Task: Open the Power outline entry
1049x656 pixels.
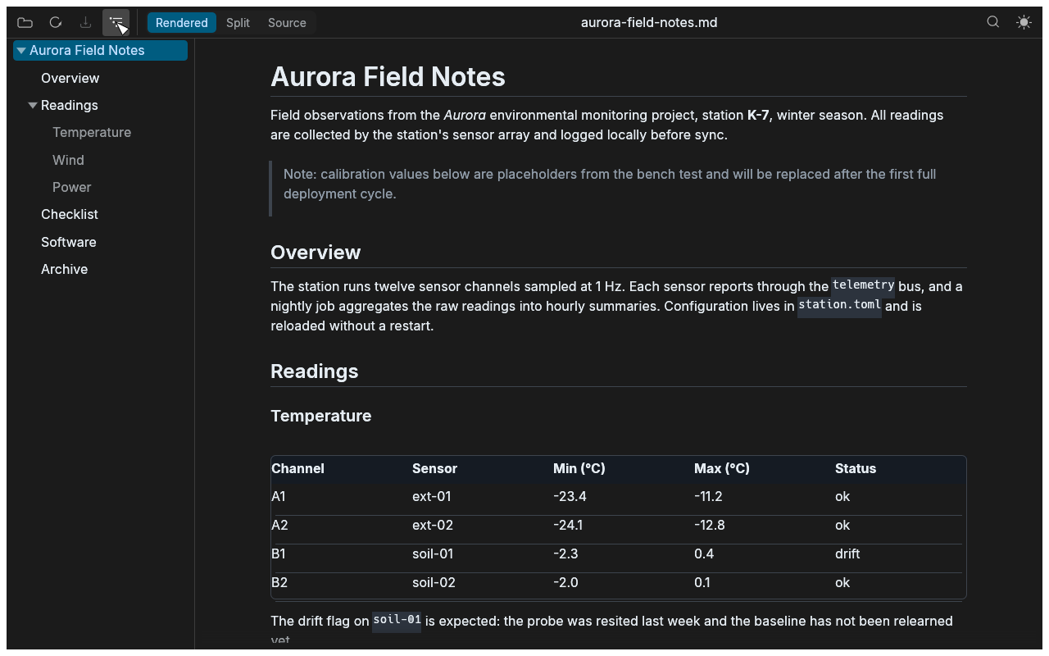Action: click(x=72, y=187)
